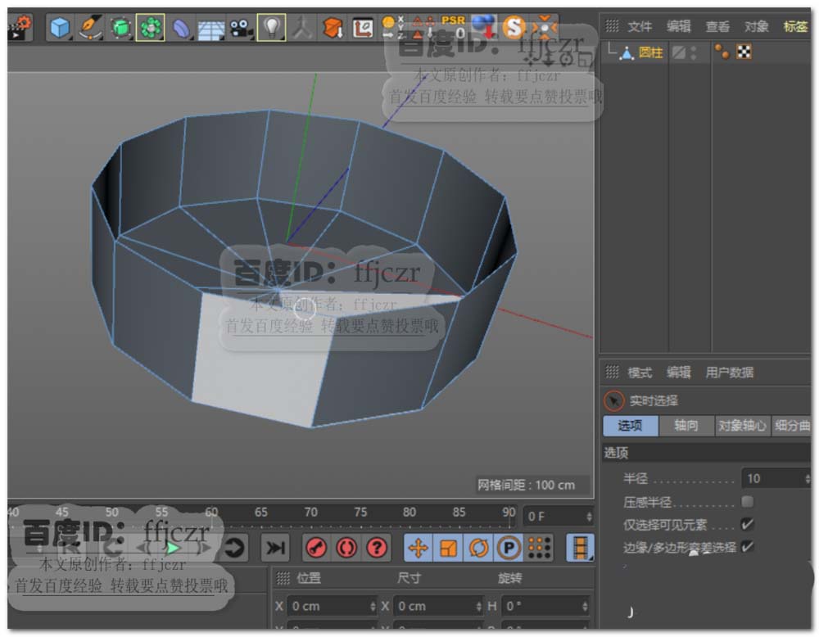The width and height of the screenshot is (819, 637).
Task: Open the 用户数据 menu
Action: (729, 373)
